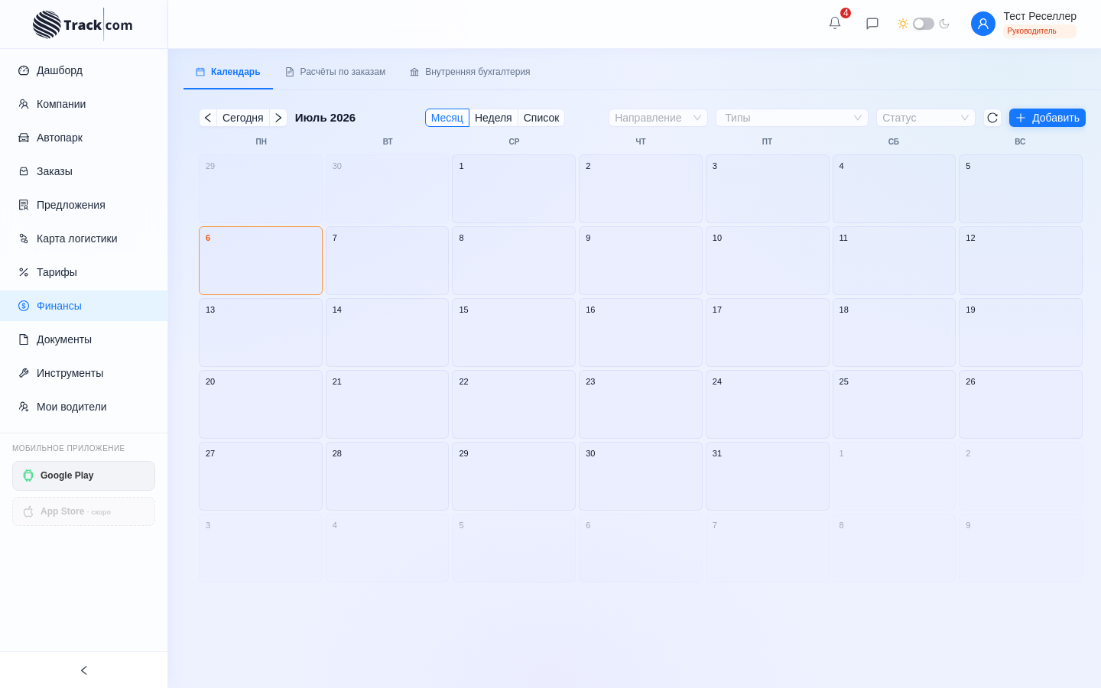The width and height of the screenshot is (1101, 688).
Task: Open Заказы in the sidebar
Action: [x=84, y=171]
